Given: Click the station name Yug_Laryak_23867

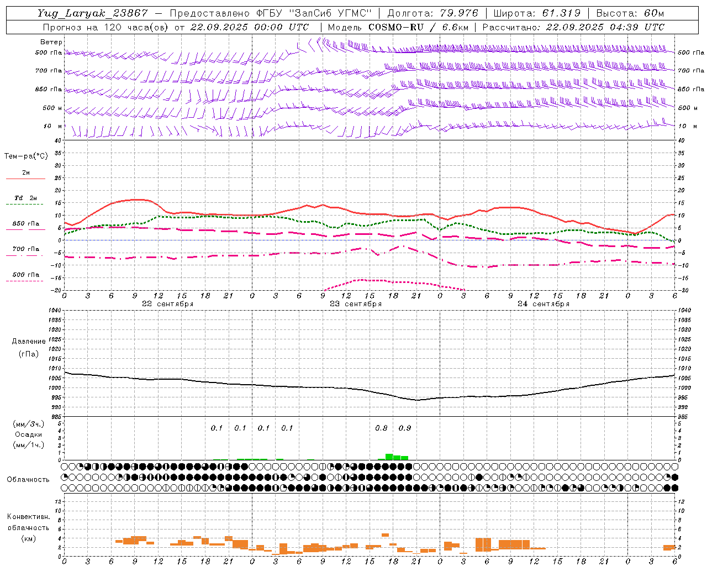Looking at the screenshot, I should tap(93, 13).
